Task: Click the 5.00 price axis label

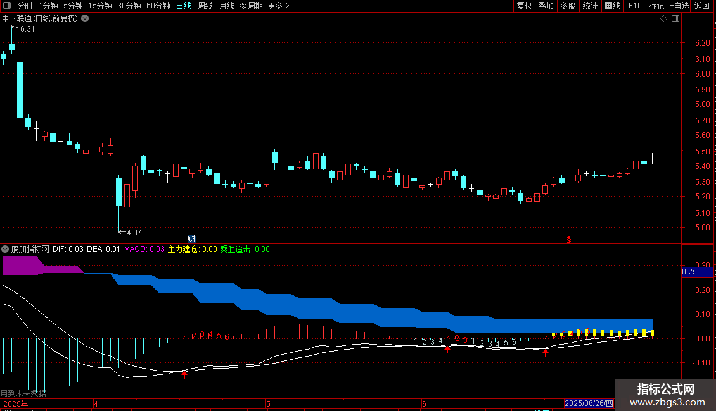Action: [702, 228]
